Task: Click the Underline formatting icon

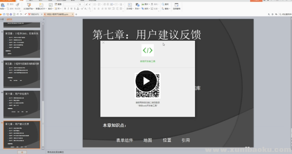Action: pyautogui.click(x=72, y=9)
